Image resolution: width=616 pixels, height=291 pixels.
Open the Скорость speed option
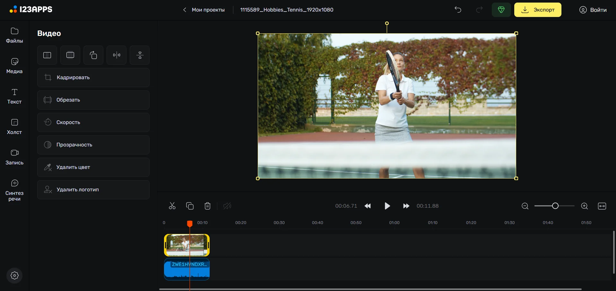(93, 122)
